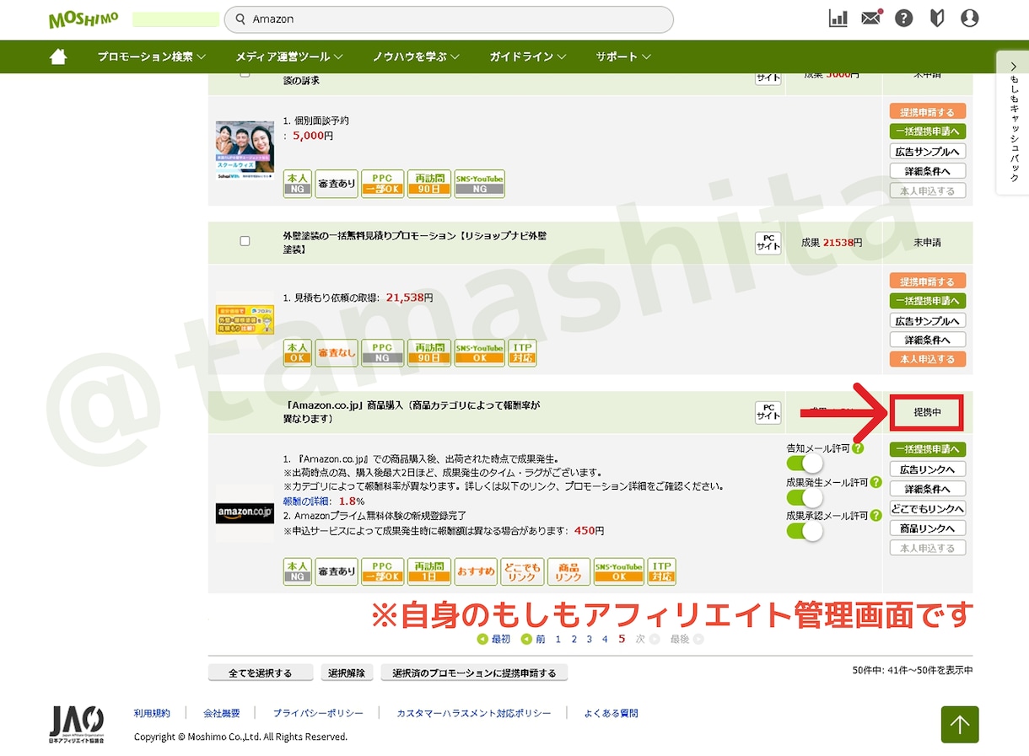Open 広告リンクへ for Amazon promotion
The image size is (1029, 756).
[928, 469]
